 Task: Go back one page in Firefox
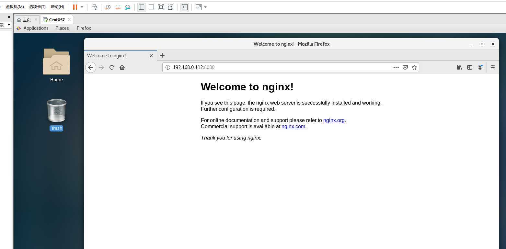91,67
